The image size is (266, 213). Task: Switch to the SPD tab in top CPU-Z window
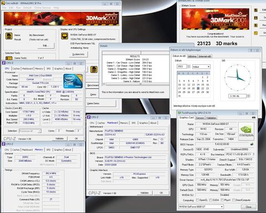pos(49,69)
